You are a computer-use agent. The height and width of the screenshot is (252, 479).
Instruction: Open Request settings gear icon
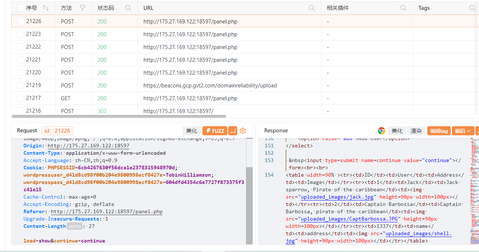pos(242,131)
